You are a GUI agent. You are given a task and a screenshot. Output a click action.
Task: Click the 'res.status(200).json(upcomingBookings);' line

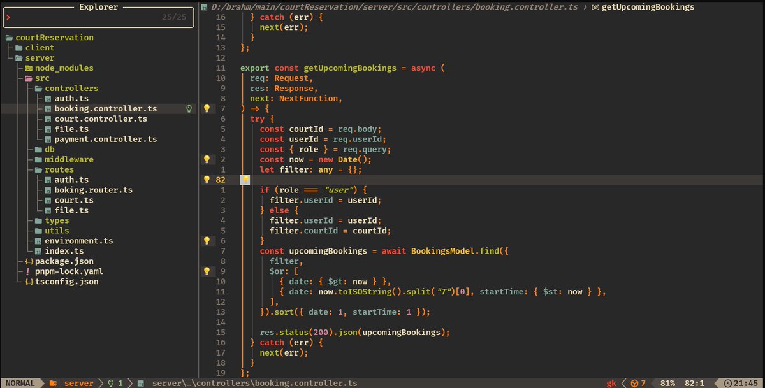(355, 333)
